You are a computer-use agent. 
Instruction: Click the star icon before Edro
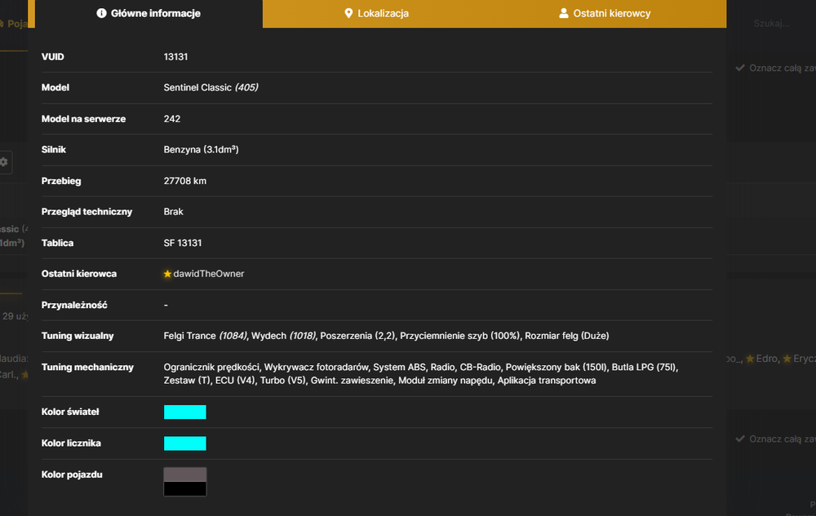click(x=750, y=359)
